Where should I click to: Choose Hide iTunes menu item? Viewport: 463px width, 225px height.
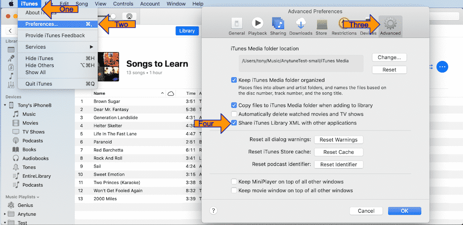[x=58, y=58]
